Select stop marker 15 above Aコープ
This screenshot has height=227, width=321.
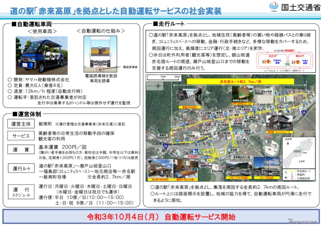236,131
